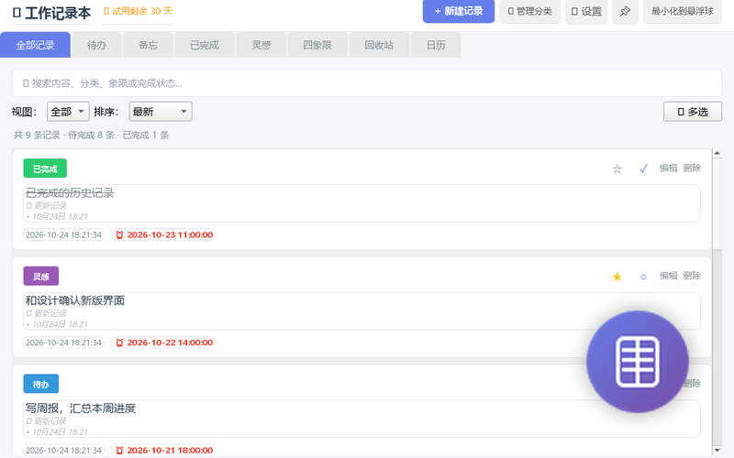734x458 pixels.
Task: Switch to the 待办 tab
Action: point(97,45)
